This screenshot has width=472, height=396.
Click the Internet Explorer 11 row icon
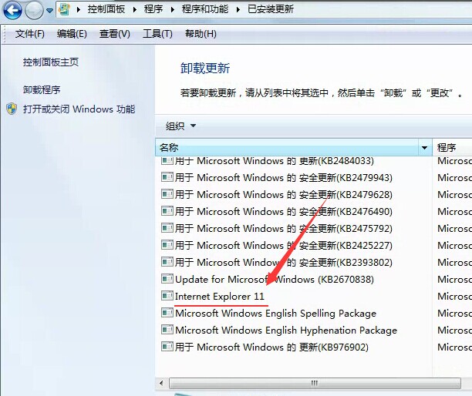click(x=167, y=295)
